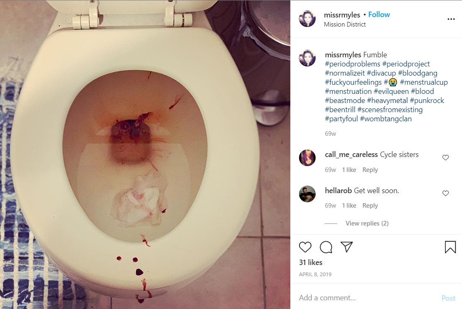Open call_me_careless avatar

(307, 158)
